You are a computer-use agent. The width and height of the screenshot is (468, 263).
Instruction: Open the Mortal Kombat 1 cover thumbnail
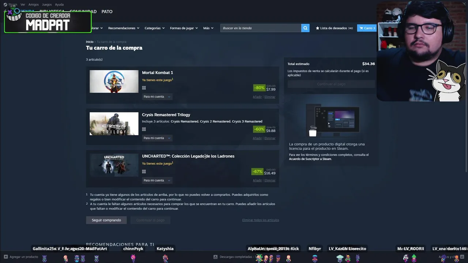[114, 81]
